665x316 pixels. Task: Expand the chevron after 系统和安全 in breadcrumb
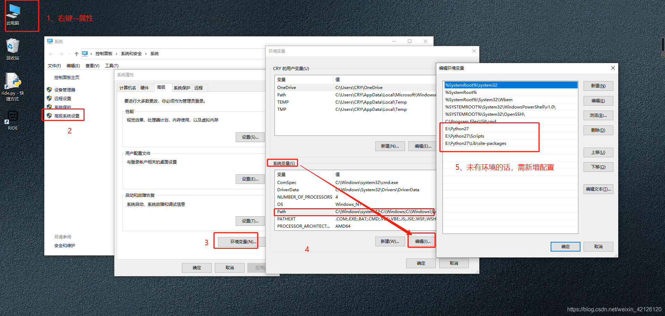coord(146,54)
